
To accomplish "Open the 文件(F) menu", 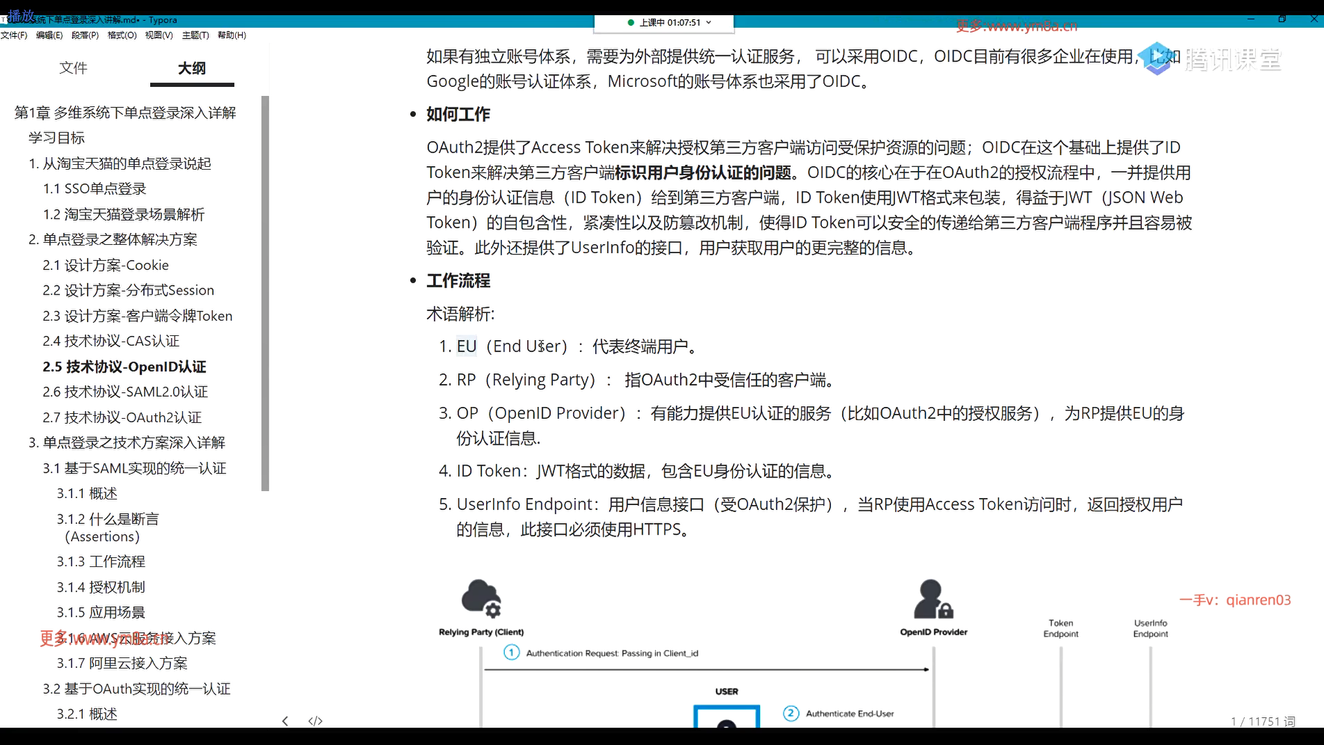I will pos(14,35).
